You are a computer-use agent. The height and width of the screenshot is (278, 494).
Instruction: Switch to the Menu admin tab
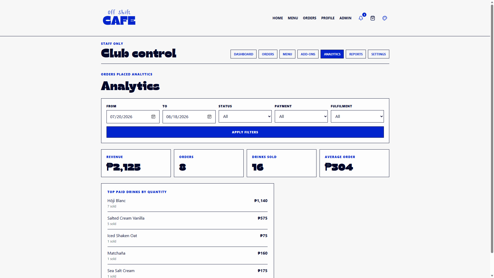point(287,54)
